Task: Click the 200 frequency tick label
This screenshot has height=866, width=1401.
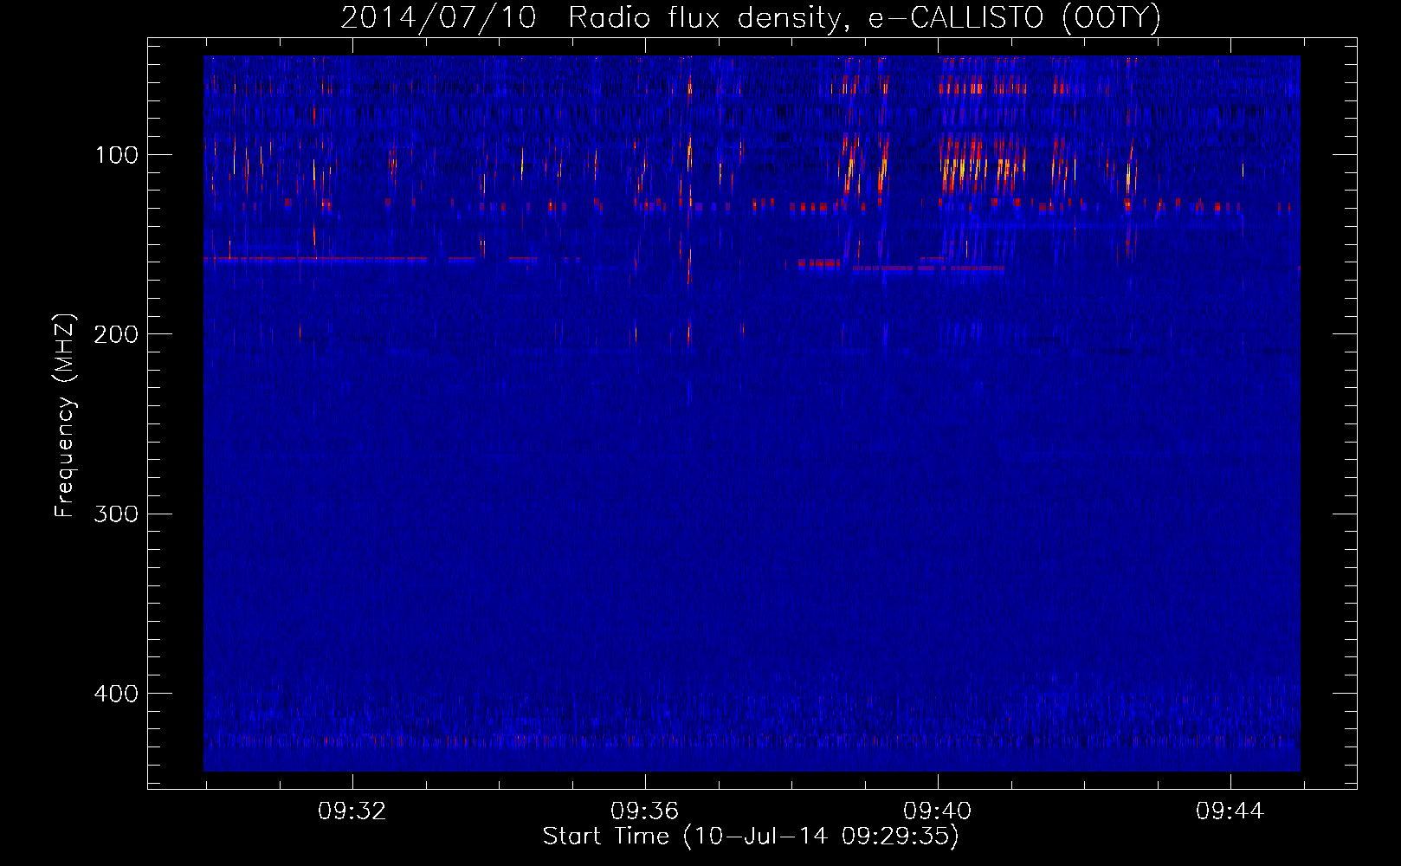Action: [x=116, y=334]
